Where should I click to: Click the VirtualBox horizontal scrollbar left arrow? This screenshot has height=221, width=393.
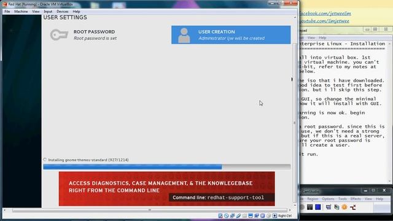coord(4,210)
